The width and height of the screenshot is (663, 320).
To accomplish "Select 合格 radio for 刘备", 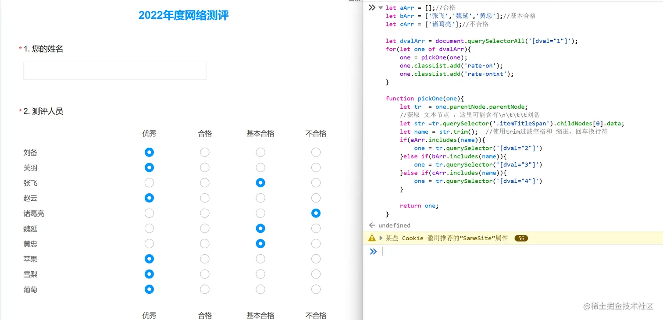I will coord(205,153).
